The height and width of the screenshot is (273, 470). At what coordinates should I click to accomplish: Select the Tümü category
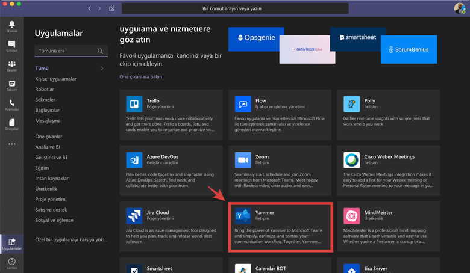42,69
